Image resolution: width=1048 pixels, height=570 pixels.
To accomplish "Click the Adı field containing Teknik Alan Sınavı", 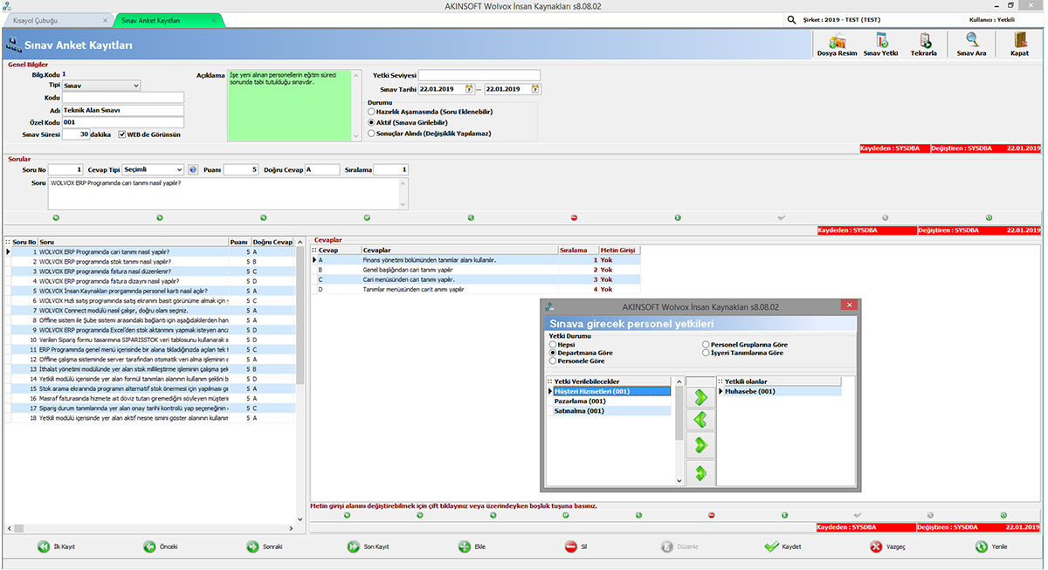I will tap(123, 110).
